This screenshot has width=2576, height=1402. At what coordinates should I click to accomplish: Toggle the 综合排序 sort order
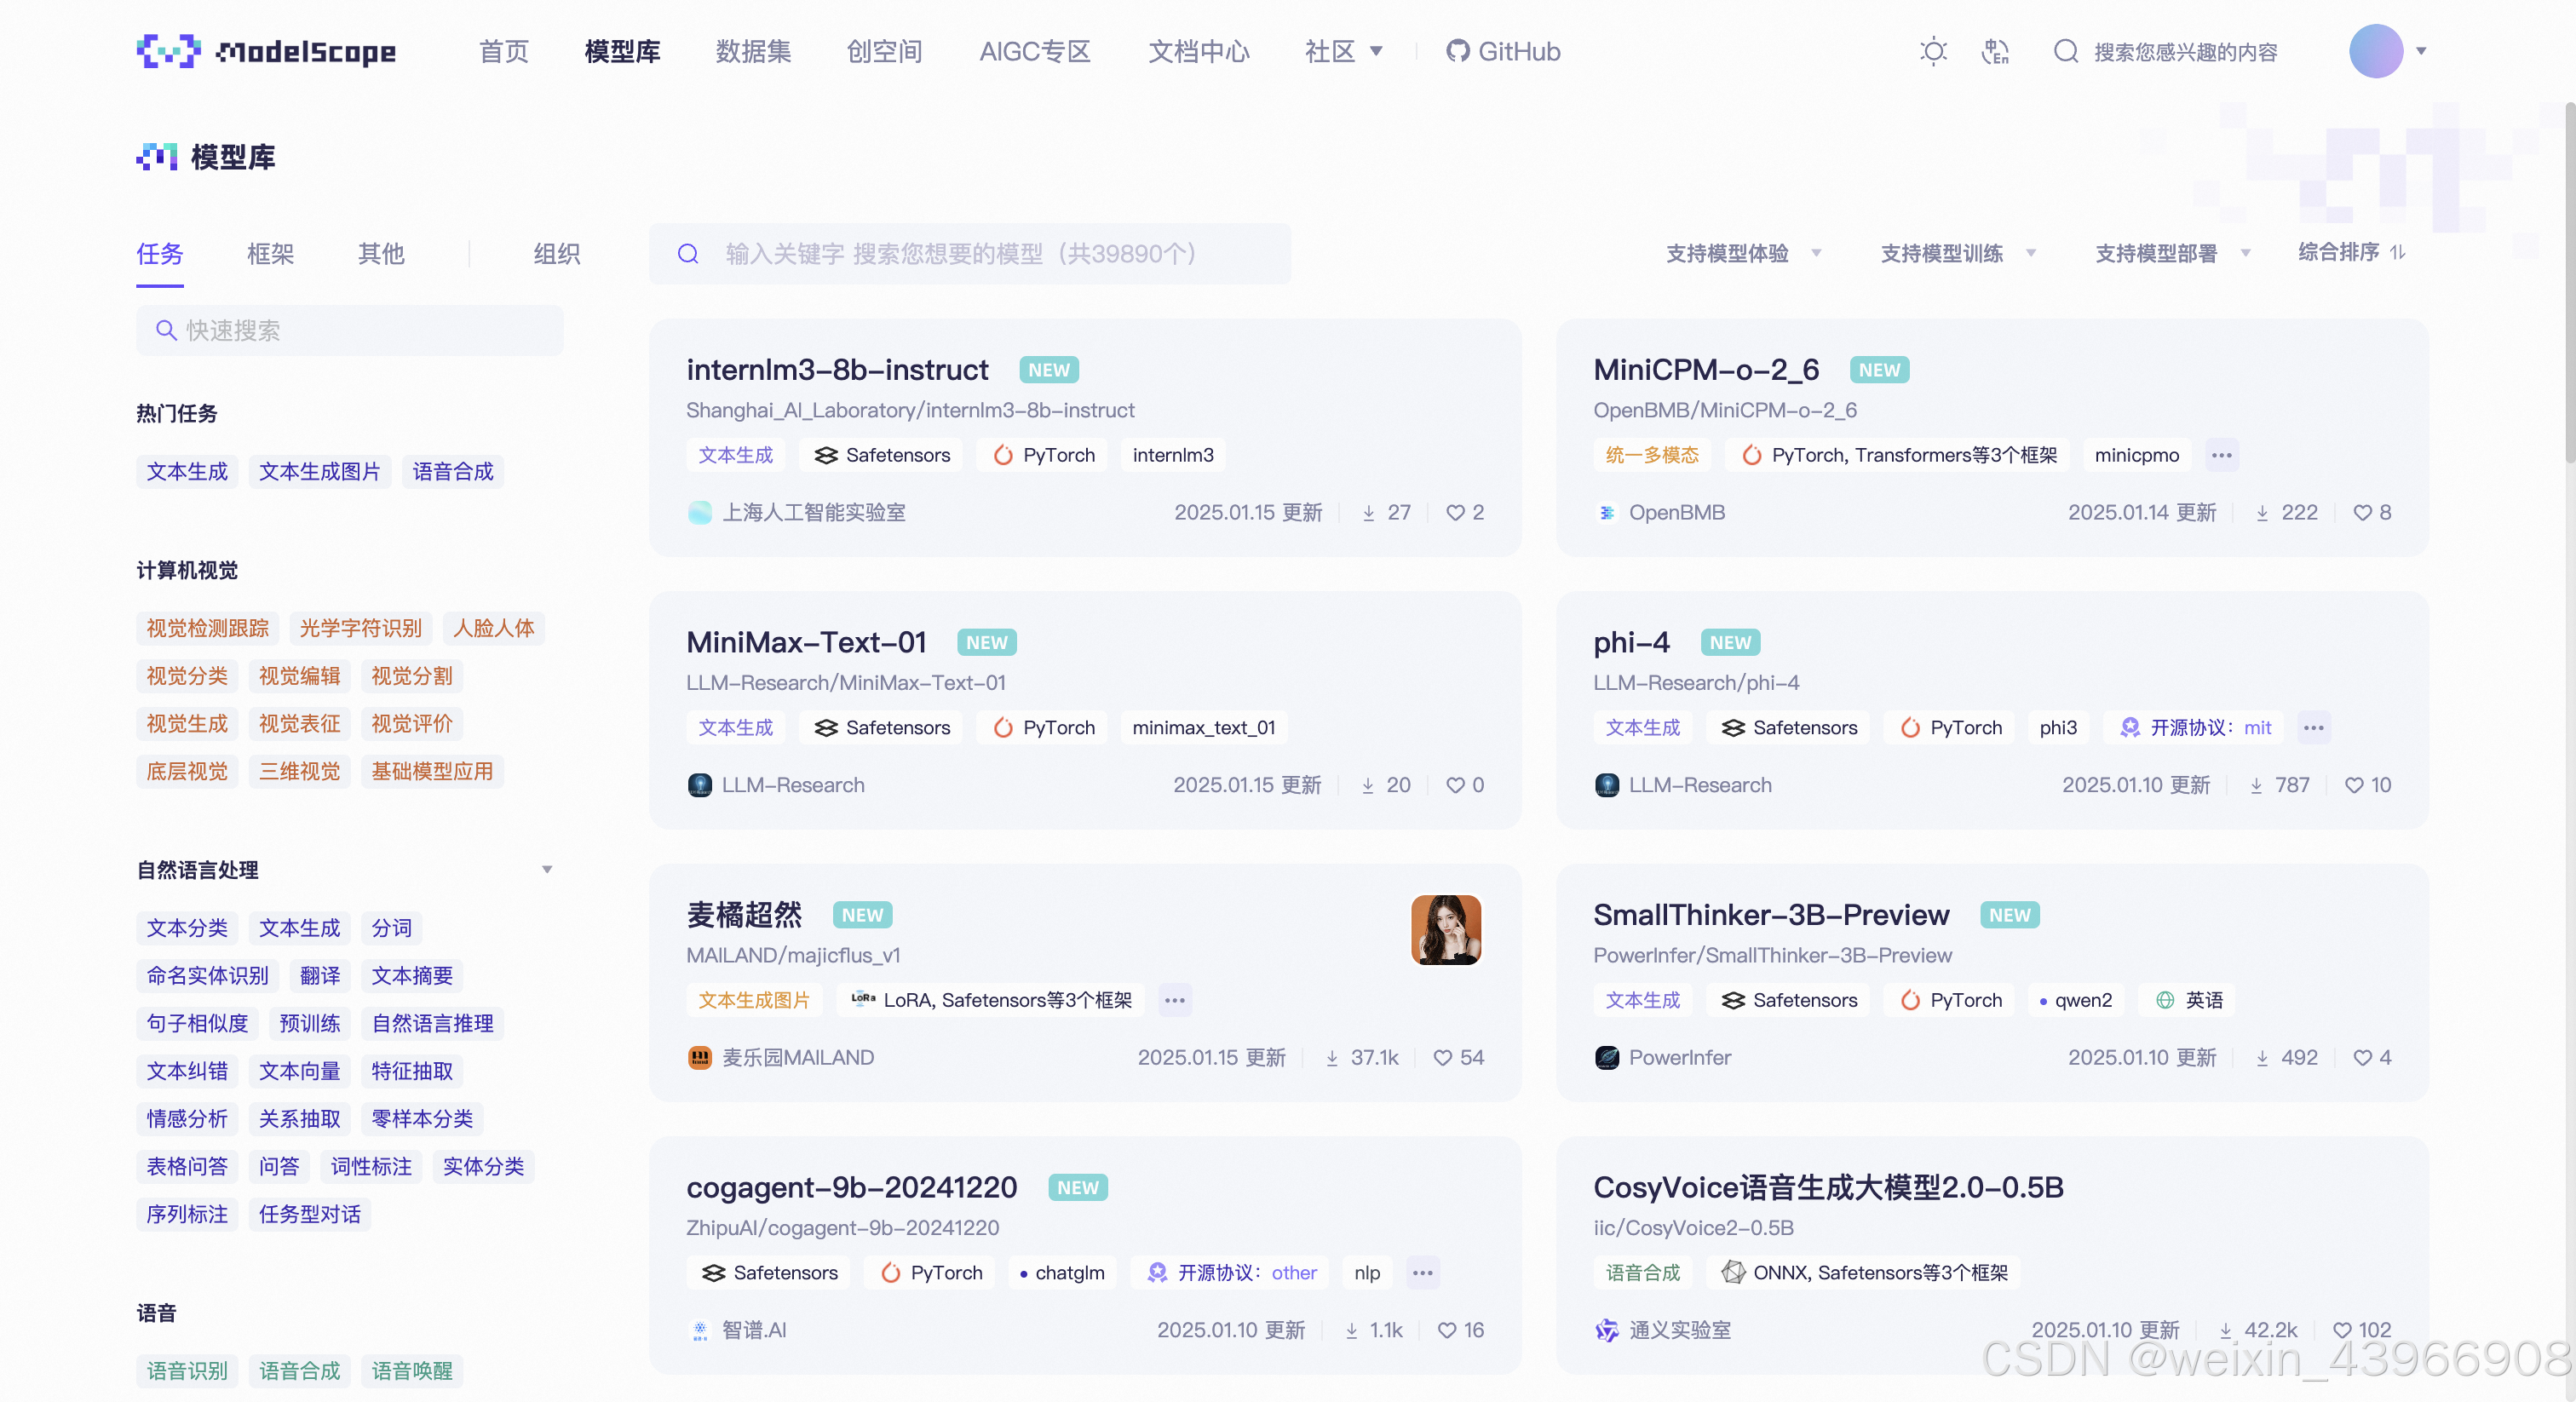pyautogui.click(x=2398, y=252)
